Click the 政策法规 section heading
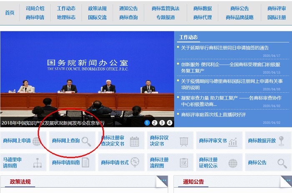292x193 pixels. coord(20,182)
